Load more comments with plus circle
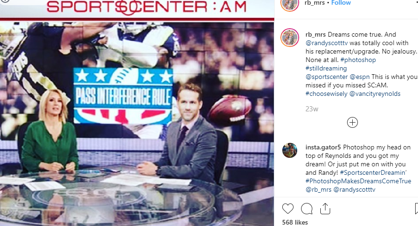418x226 pixels. coord(352,123)
